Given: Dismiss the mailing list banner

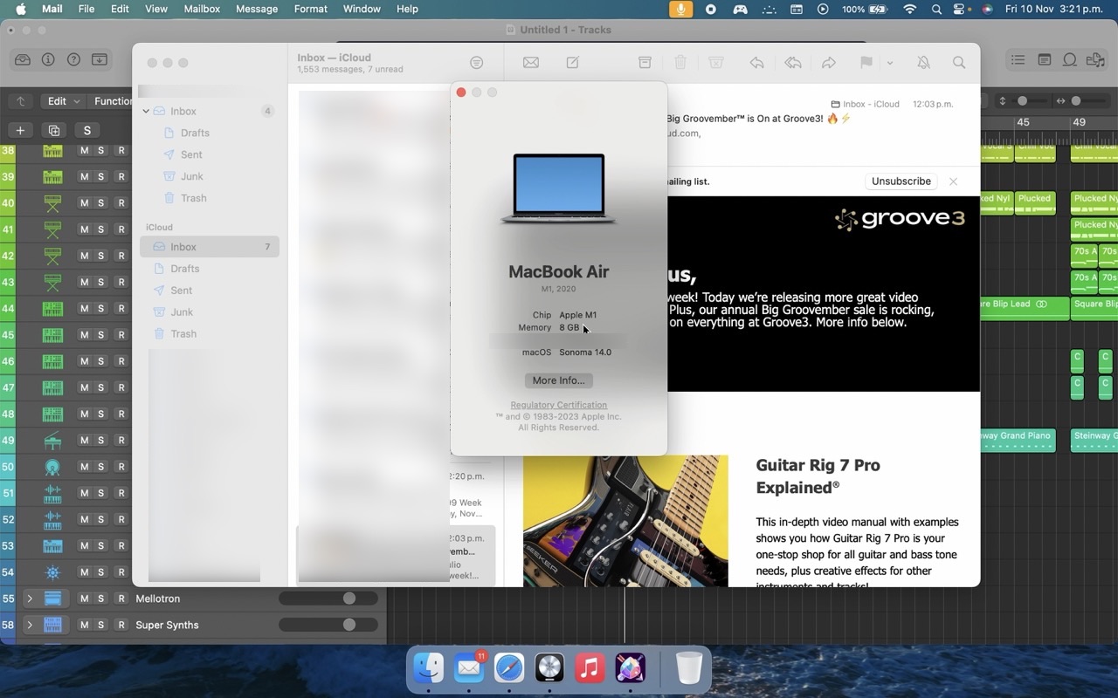Looking at the screenshot, I should pos(953,181).
